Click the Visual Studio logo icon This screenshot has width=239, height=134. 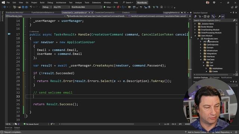point(3,3)
